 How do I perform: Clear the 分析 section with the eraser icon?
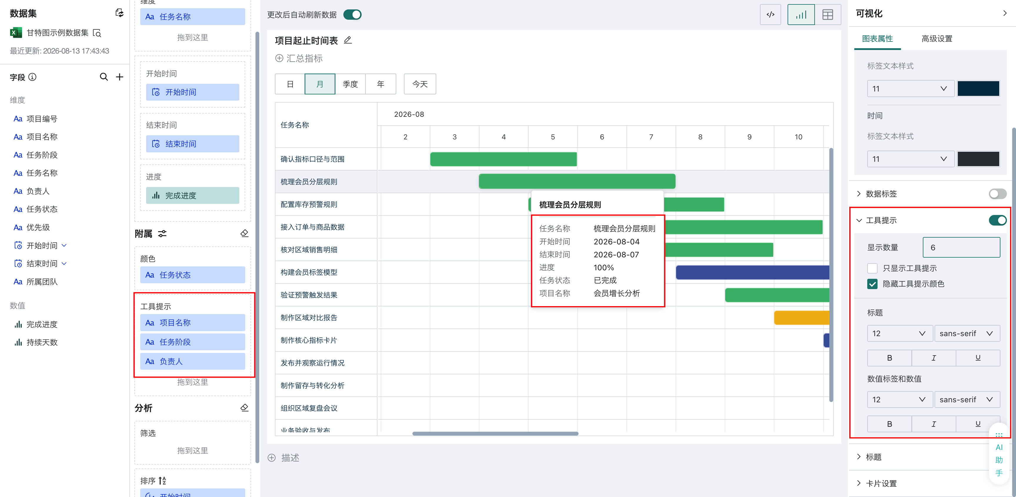tap(244, 408)
